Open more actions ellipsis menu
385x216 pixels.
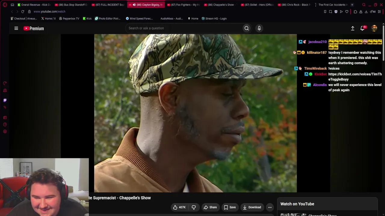270,207
